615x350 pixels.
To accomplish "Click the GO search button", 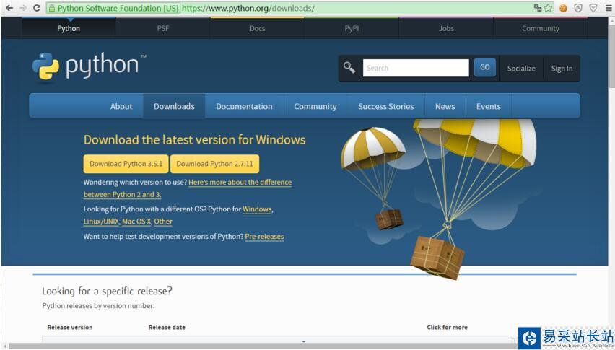I will [x=485, y=67].
